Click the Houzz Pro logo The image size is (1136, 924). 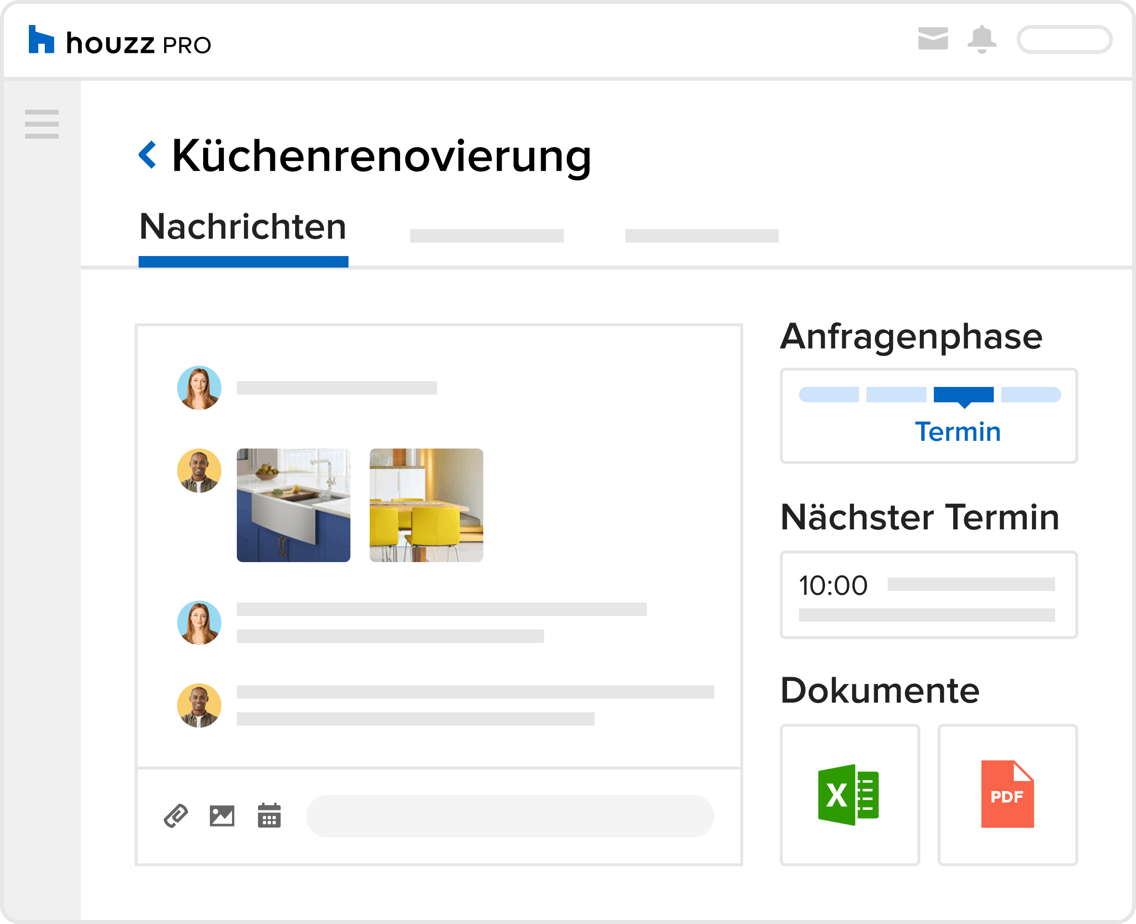[120, 40]
